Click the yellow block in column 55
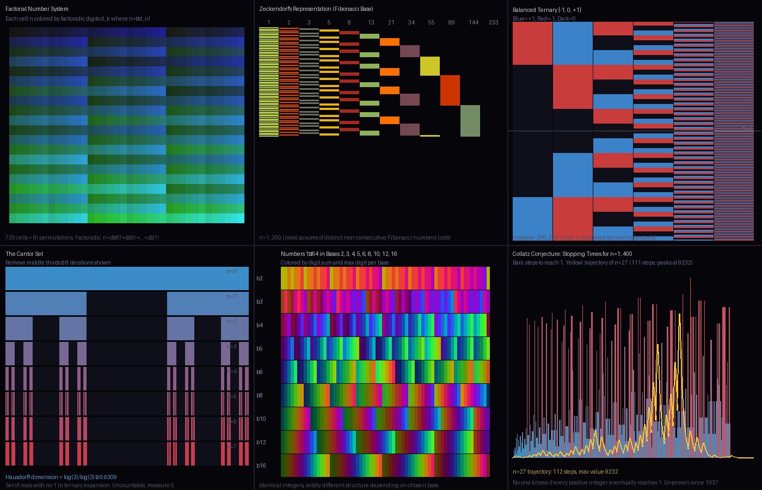 point(429,66)
